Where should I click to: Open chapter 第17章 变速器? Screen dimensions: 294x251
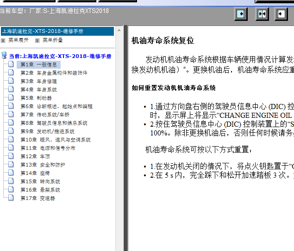pos(38,199)
